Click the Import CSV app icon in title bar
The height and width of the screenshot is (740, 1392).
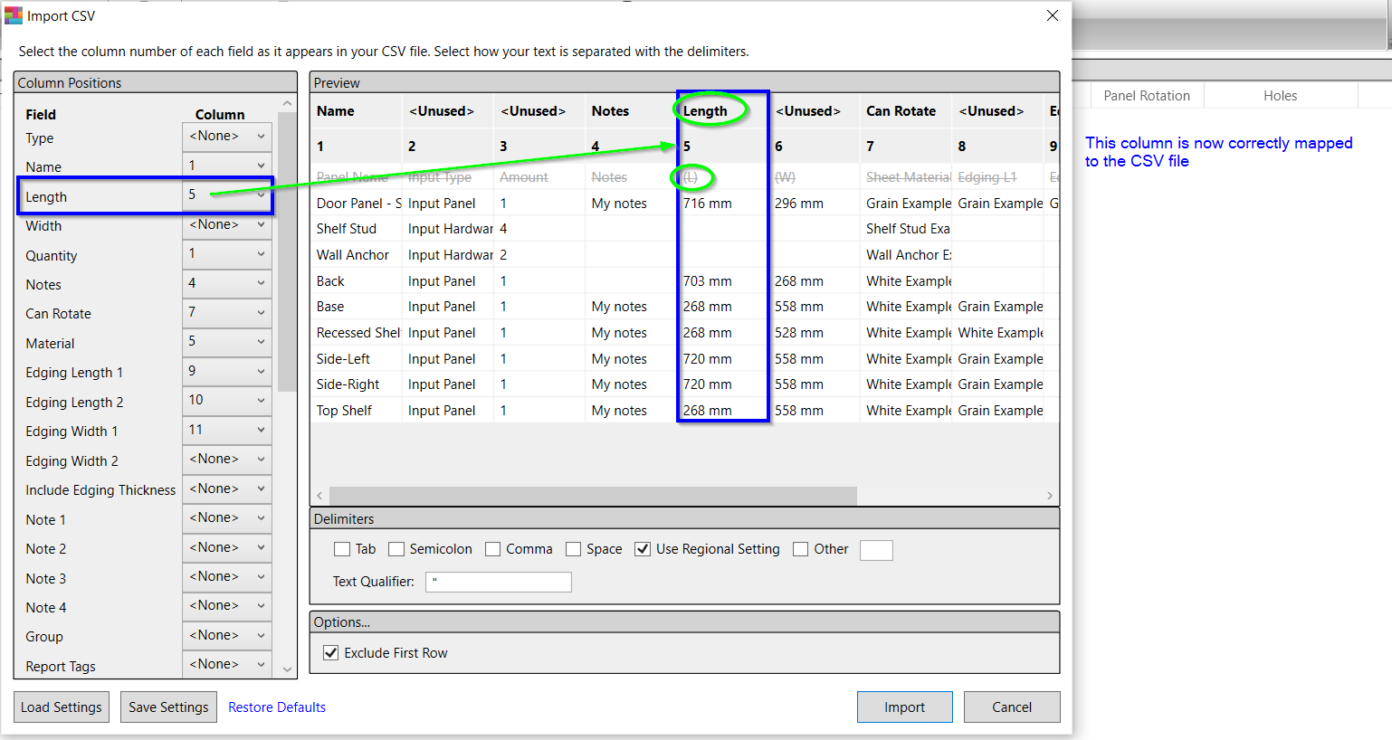pyautogui.click(x=14, y=15)
